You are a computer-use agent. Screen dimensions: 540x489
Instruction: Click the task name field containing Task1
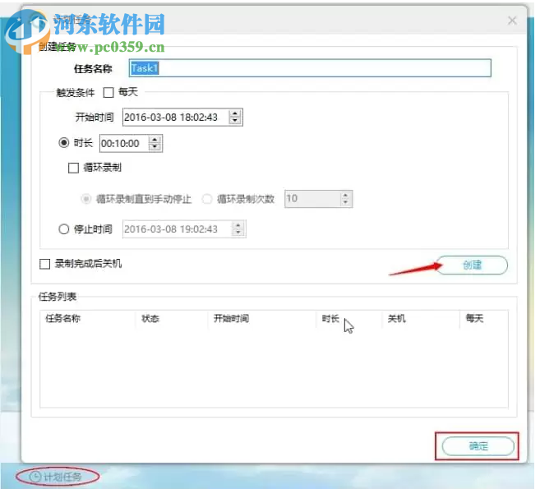click(310, 68)
